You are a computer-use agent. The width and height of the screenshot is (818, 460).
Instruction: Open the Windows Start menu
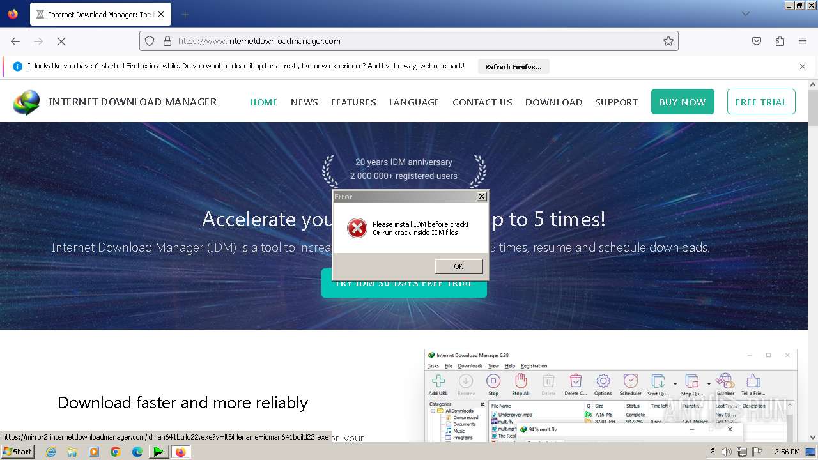click(x=18, y=452)
